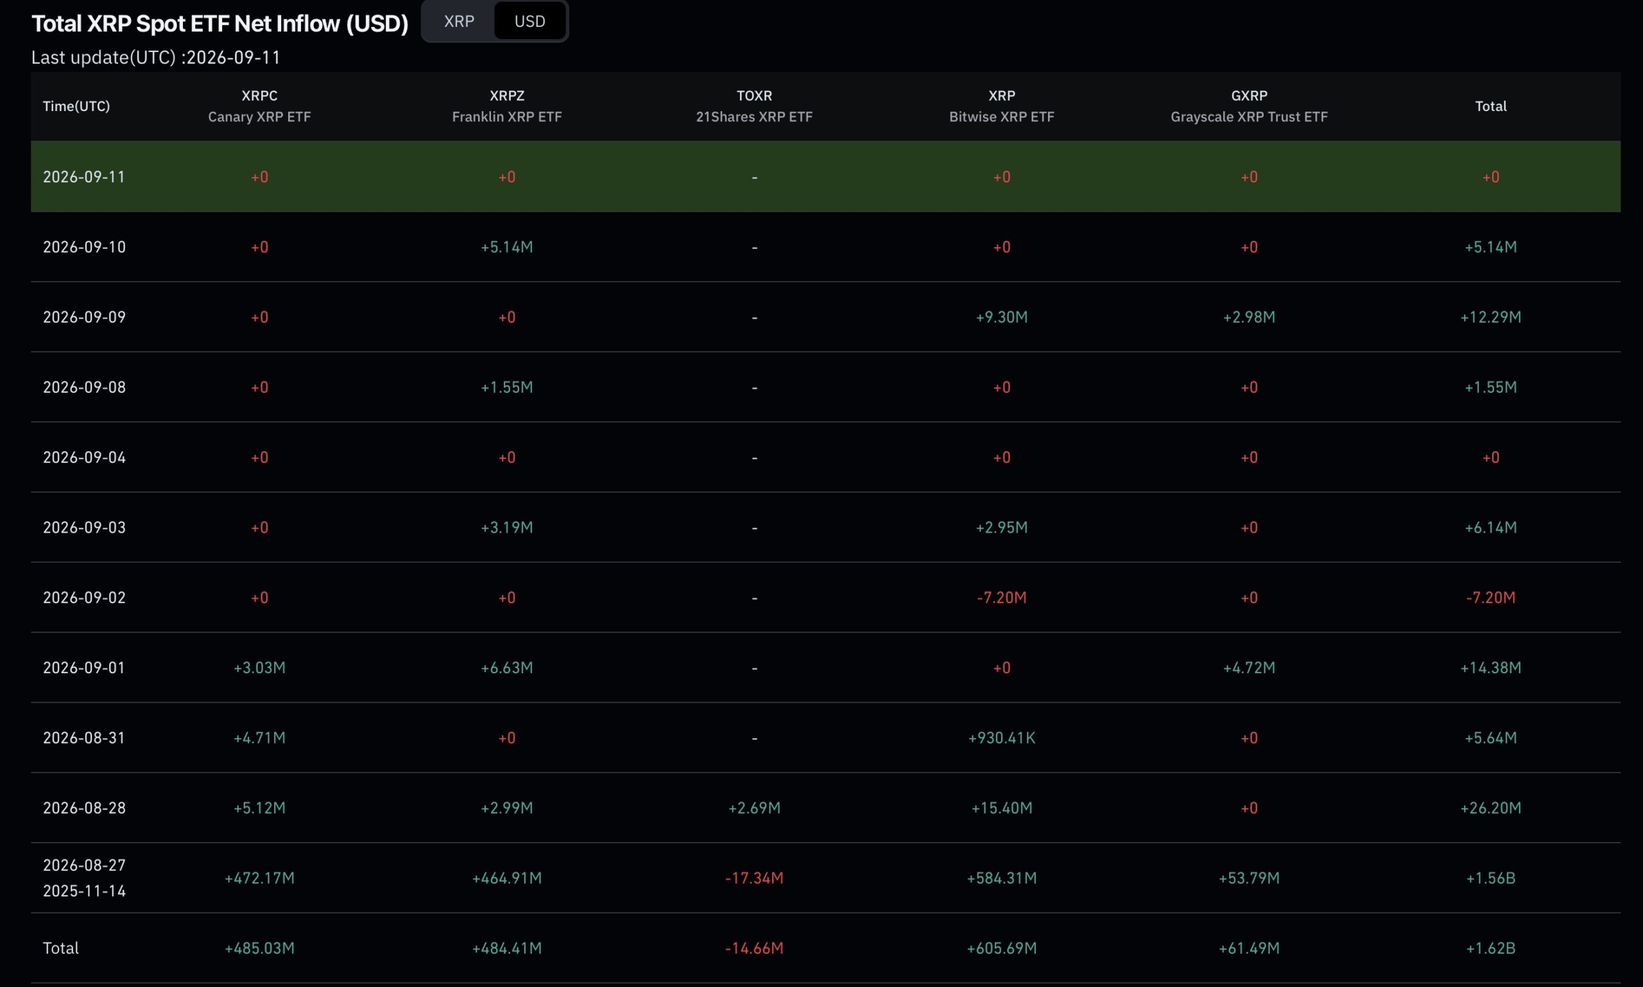Viewport: 1643px width, 987px height.
Task: Click the +1.62B overall total value
Action: pos(1491,948)
